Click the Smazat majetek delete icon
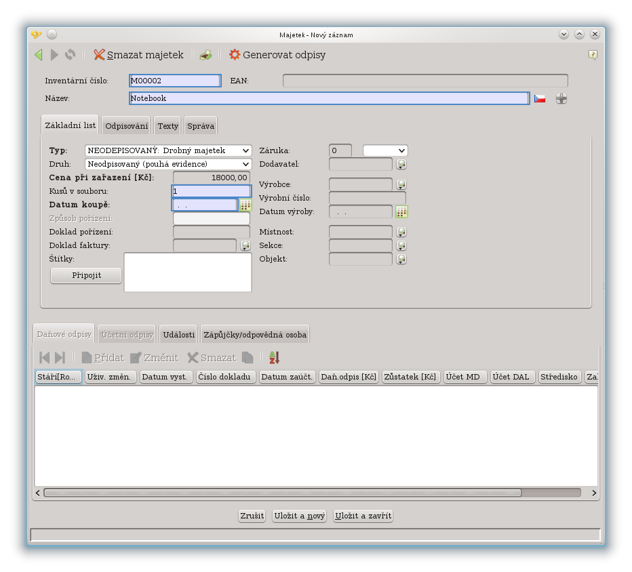Image resolution: width=632 pixels, height=572 pixels. click(x=100, y=55)
